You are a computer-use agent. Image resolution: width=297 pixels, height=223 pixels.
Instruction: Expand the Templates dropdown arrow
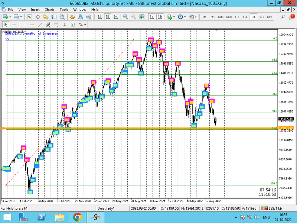pyautogui.click(x=196, y=17)
